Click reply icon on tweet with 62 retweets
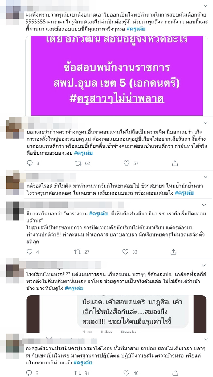The width and height of the screenshot is (213, 377). click(30, 163)
